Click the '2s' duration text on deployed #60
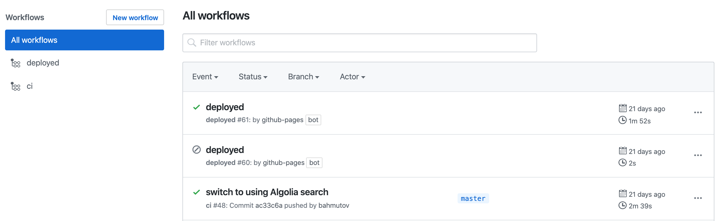This screenshot has height=221, width=722. [x=632, y=163]
